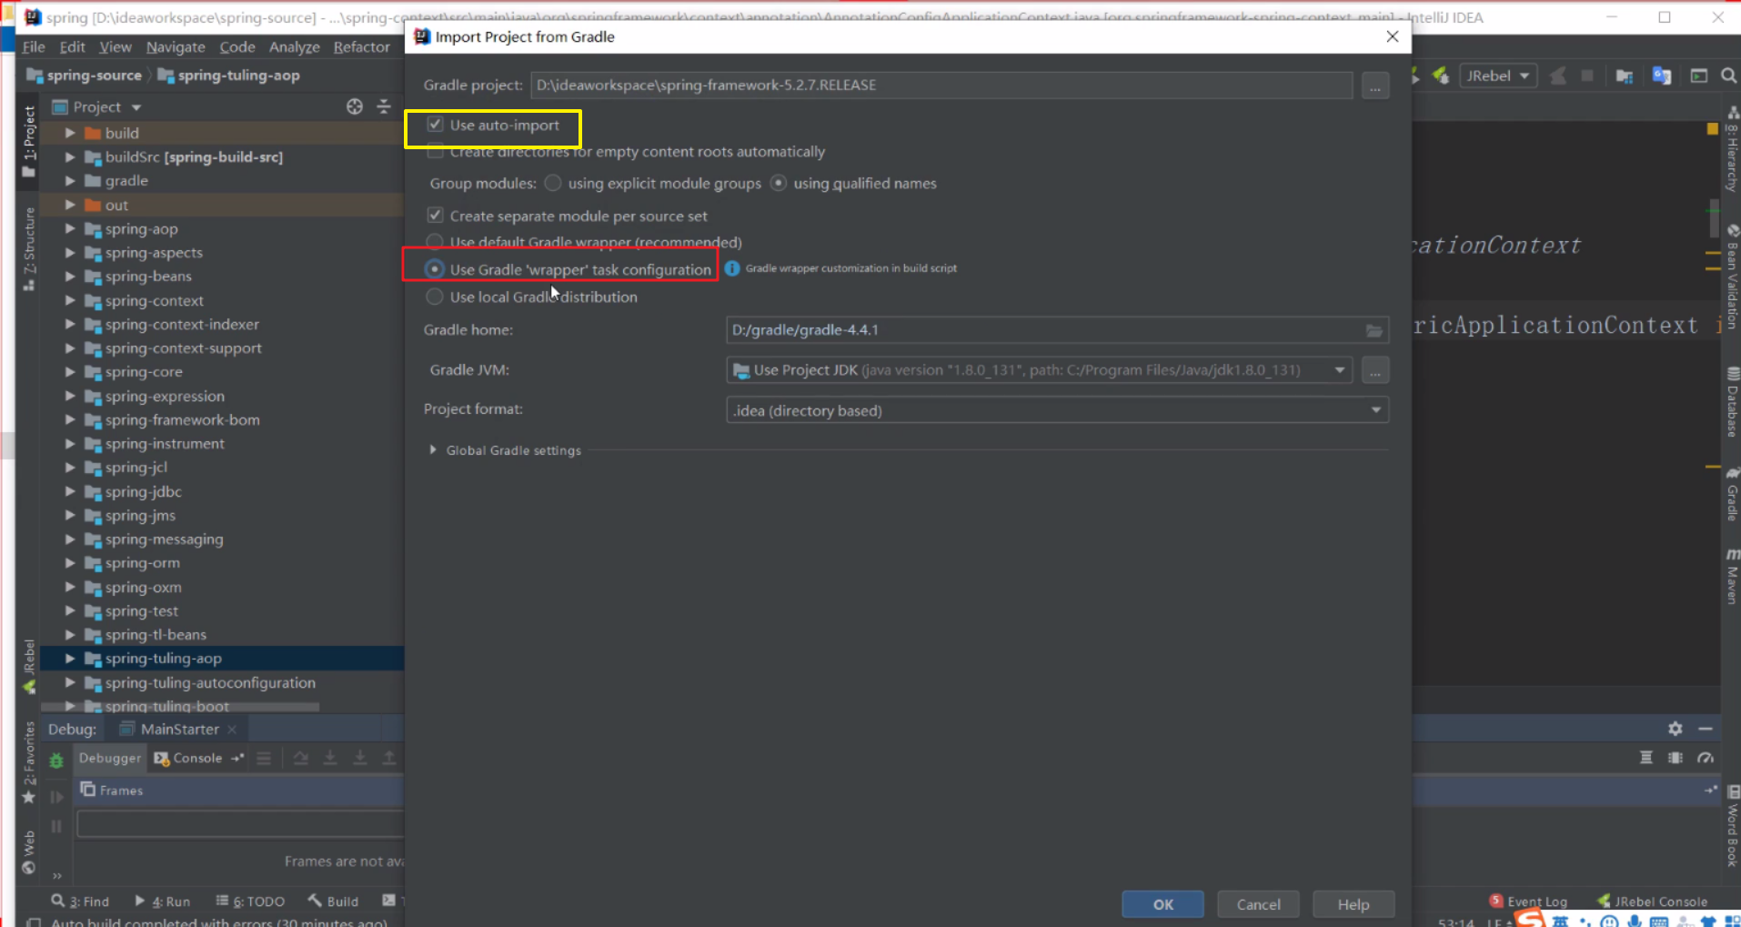Toggle Create directories for empty content roots

click(x=435, y=152)
